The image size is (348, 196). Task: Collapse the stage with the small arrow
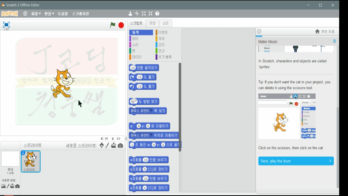point(126,139)
